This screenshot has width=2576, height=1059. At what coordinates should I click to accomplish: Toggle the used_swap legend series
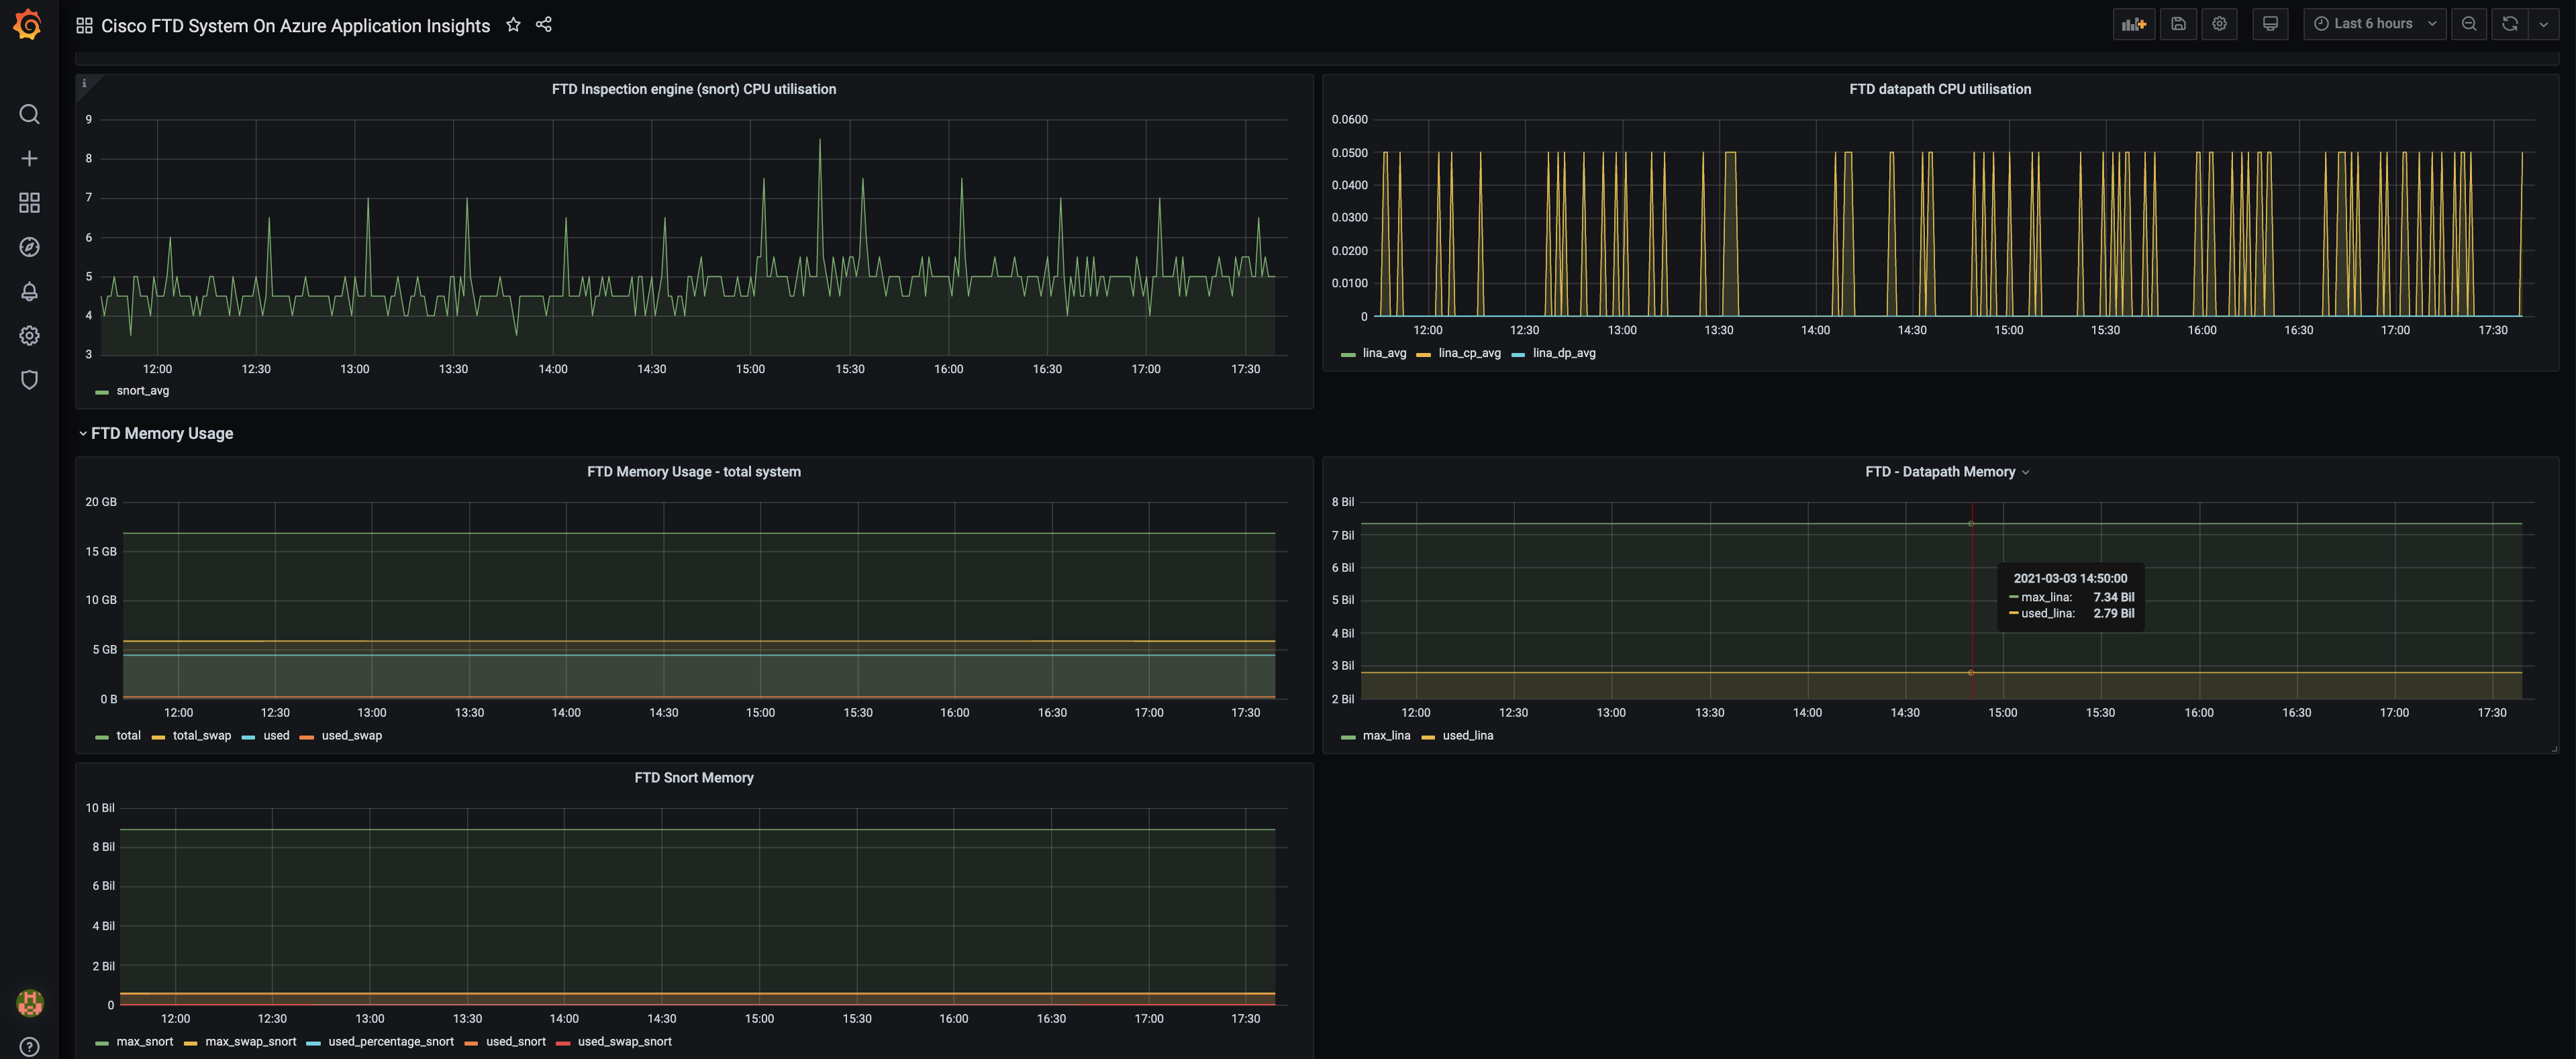coord(351,736)
